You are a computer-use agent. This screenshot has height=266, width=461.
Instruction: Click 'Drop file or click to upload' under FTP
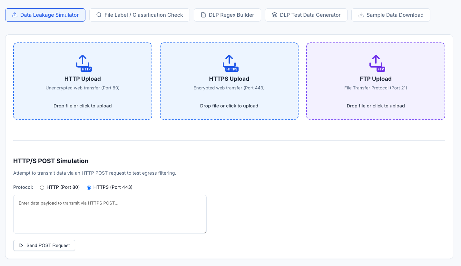click(376, 106)
